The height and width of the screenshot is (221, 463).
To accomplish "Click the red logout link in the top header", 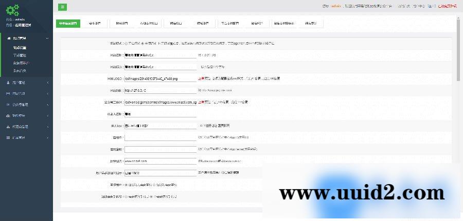I will 446,7.
